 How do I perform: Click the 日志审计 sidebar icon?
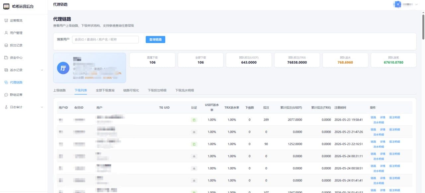[6, 107]
